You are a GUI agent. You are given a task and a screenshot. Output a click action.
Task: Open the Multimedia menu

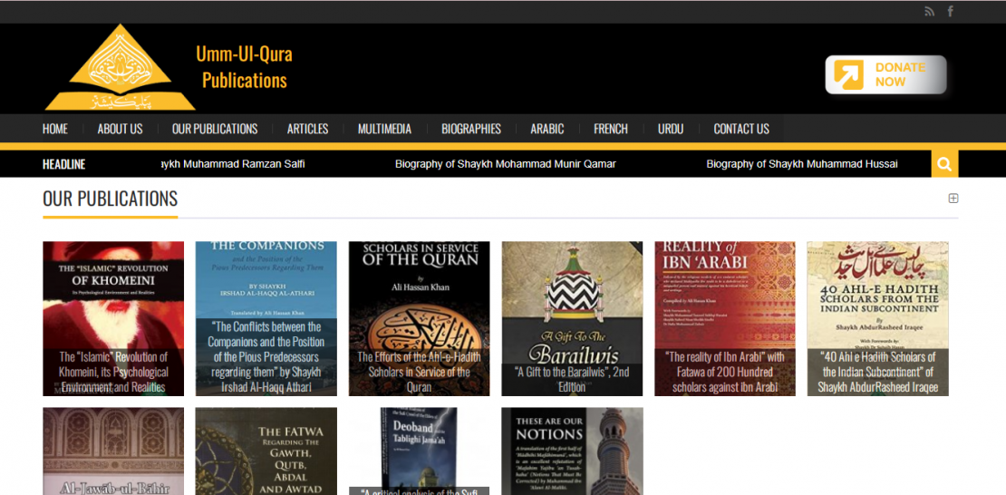[384, 129]
